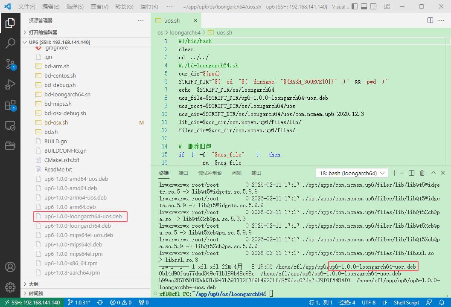451x307 pixels.
Task: Split the terminal panel
Action: click(411, 173)
